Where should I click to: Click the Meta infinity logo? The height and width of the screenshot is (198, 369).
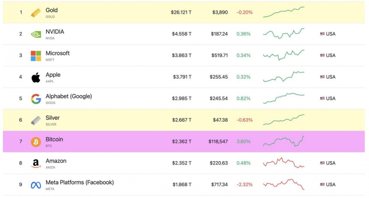point(36,185)
